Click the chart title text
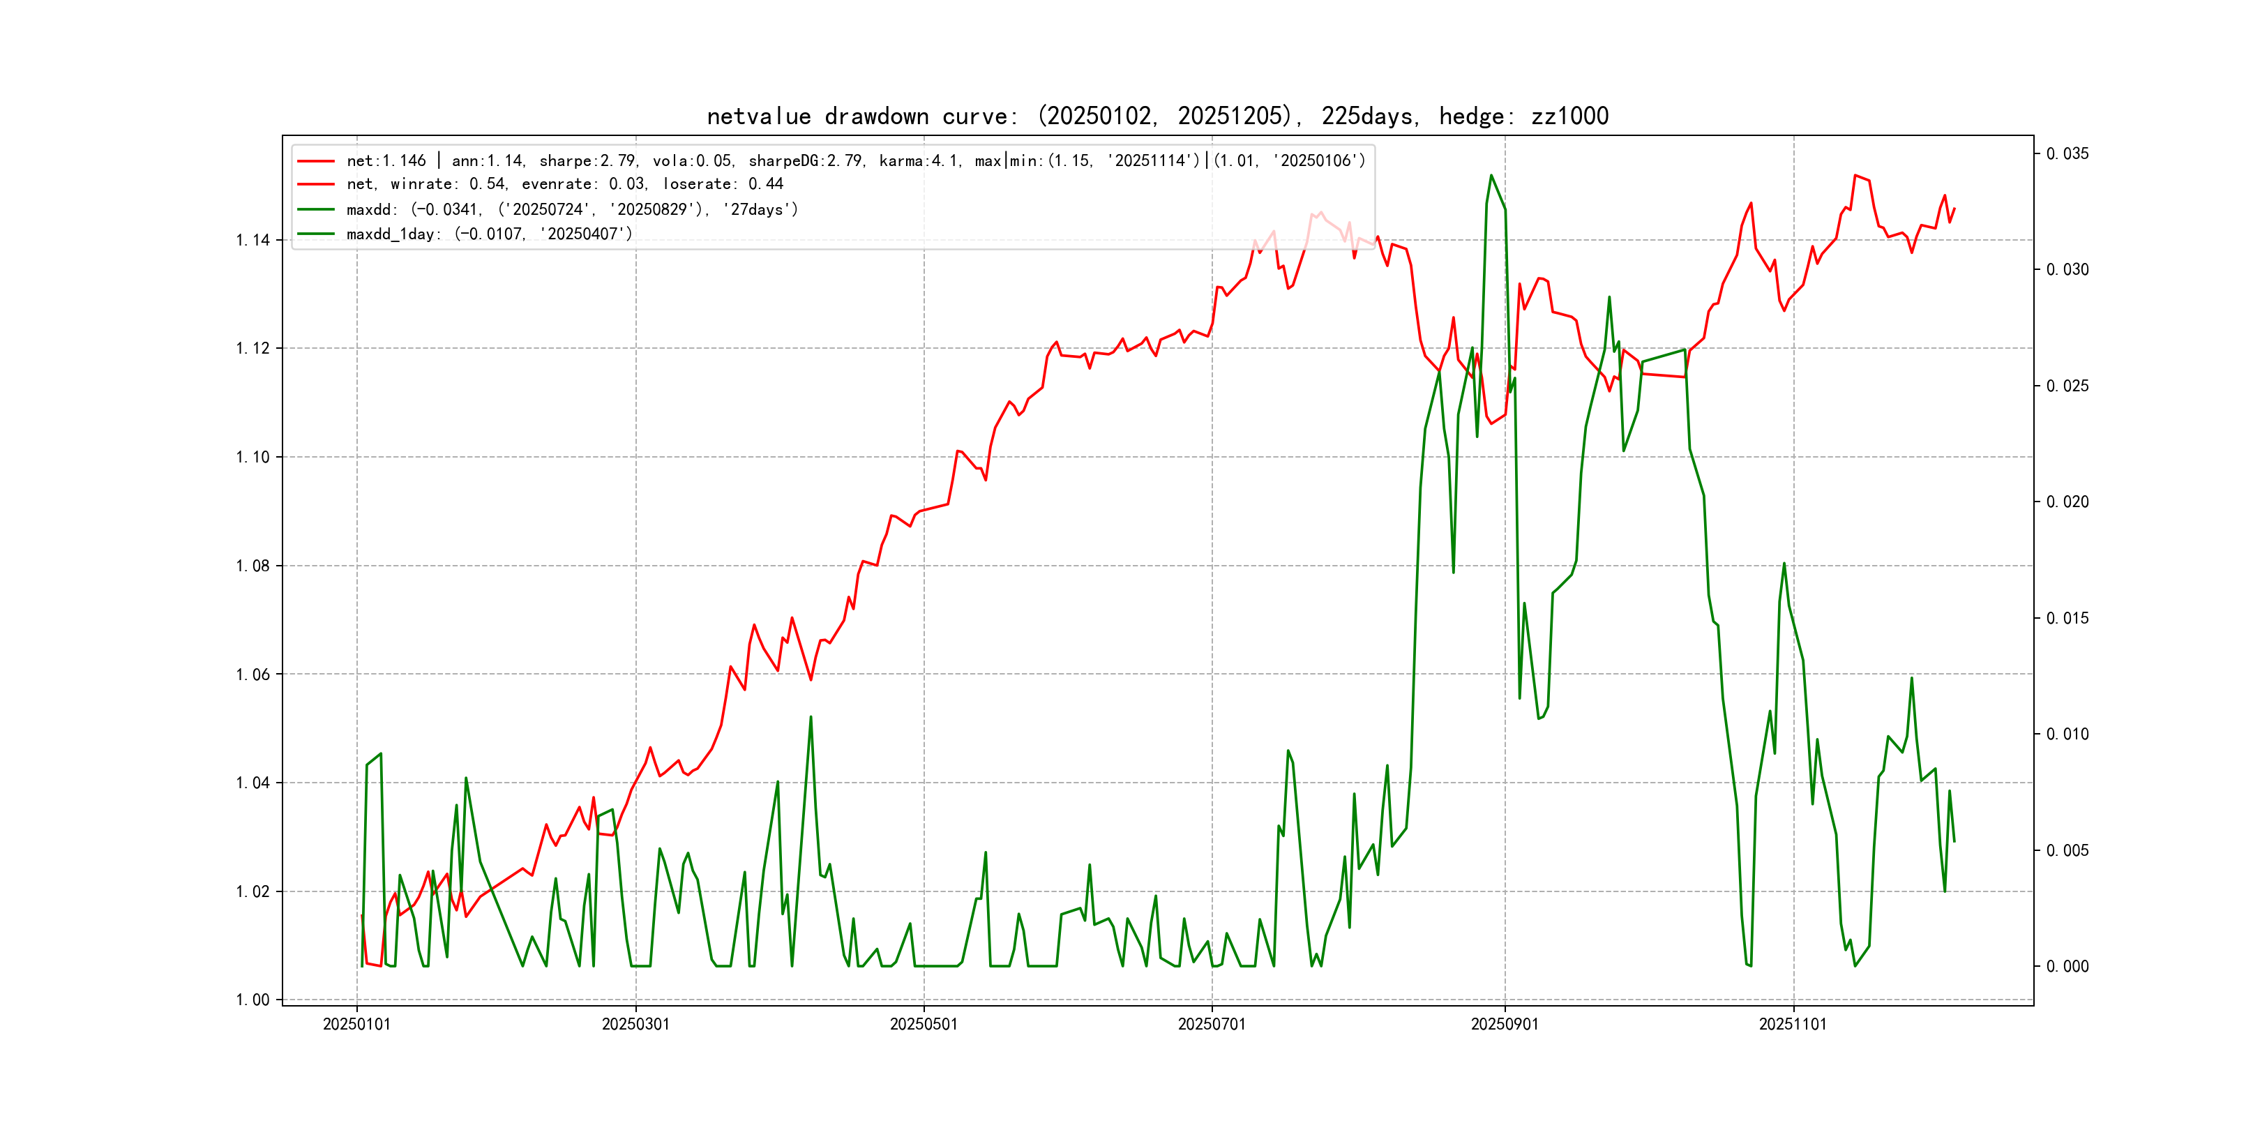2260x1130 pixels. click(1157, 116)
